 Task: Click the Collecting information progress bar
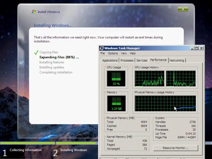pos(28,143)
